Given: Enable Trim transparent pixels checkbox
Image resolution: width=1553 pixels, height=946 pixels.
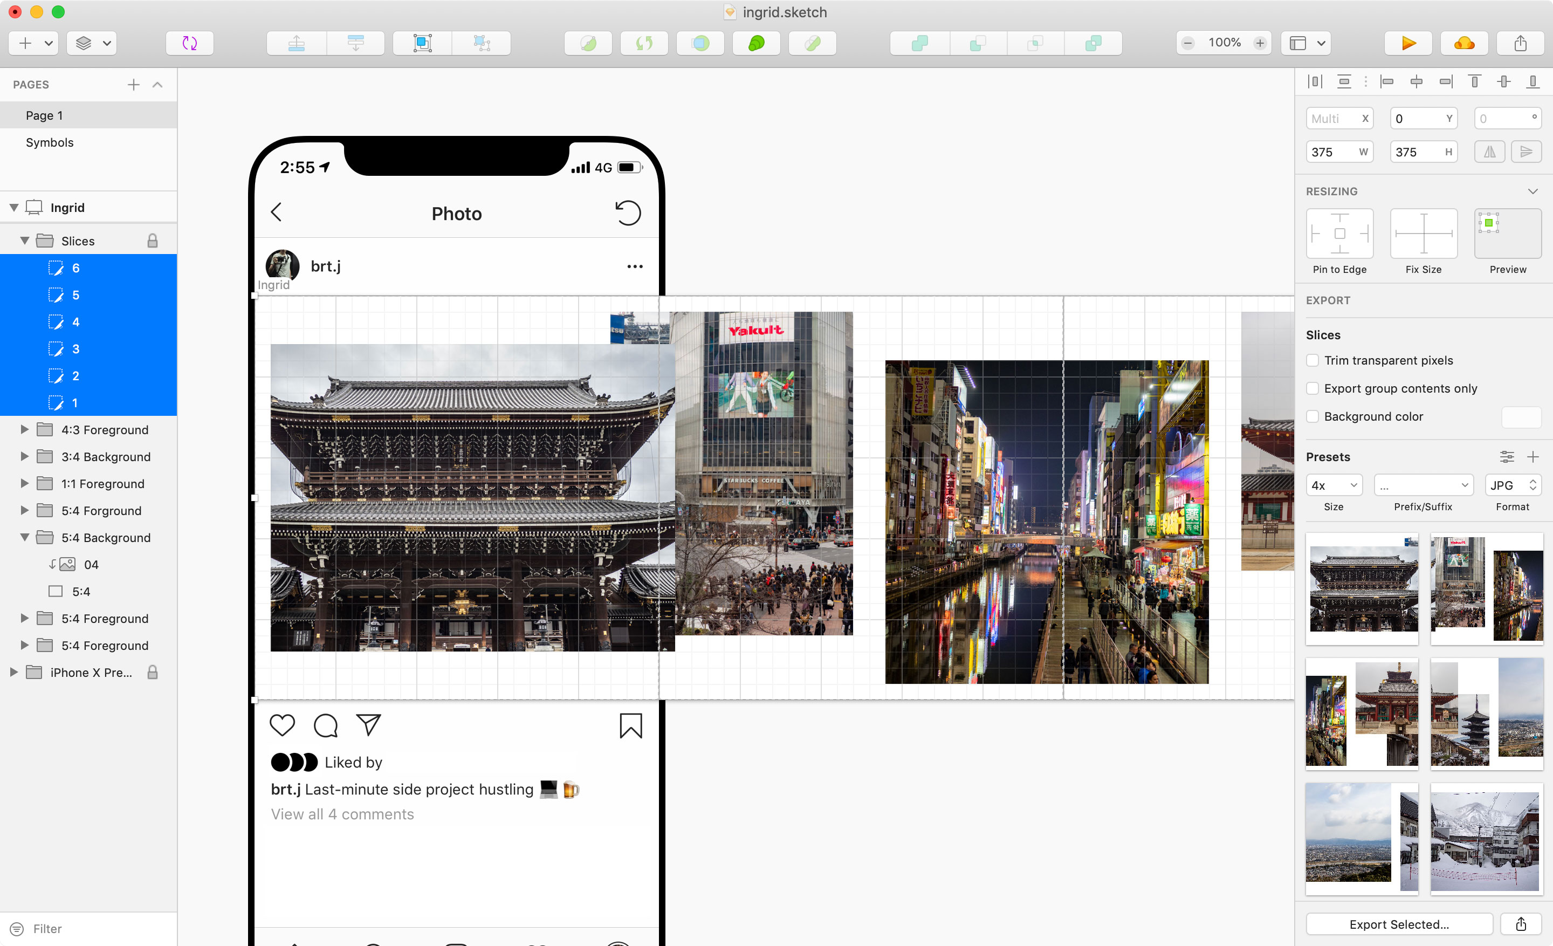Looking at the screenshot, I should [x=1313, y=360].
